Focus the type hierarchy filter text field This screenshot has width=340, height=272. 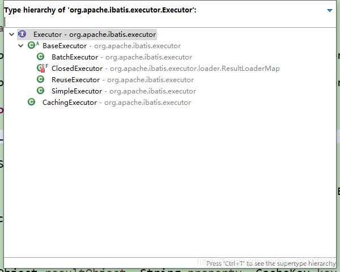(x=170, y=22)
